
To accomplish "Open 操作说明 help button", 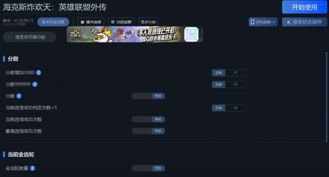I will [91, 22].
